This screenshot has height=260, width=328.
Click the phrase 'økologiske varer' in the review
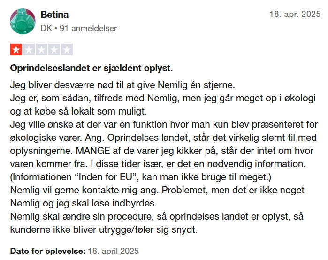[x=46, y=138]
